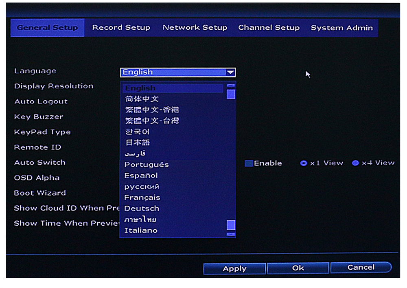Pick Français from the dropdown list

142,198
